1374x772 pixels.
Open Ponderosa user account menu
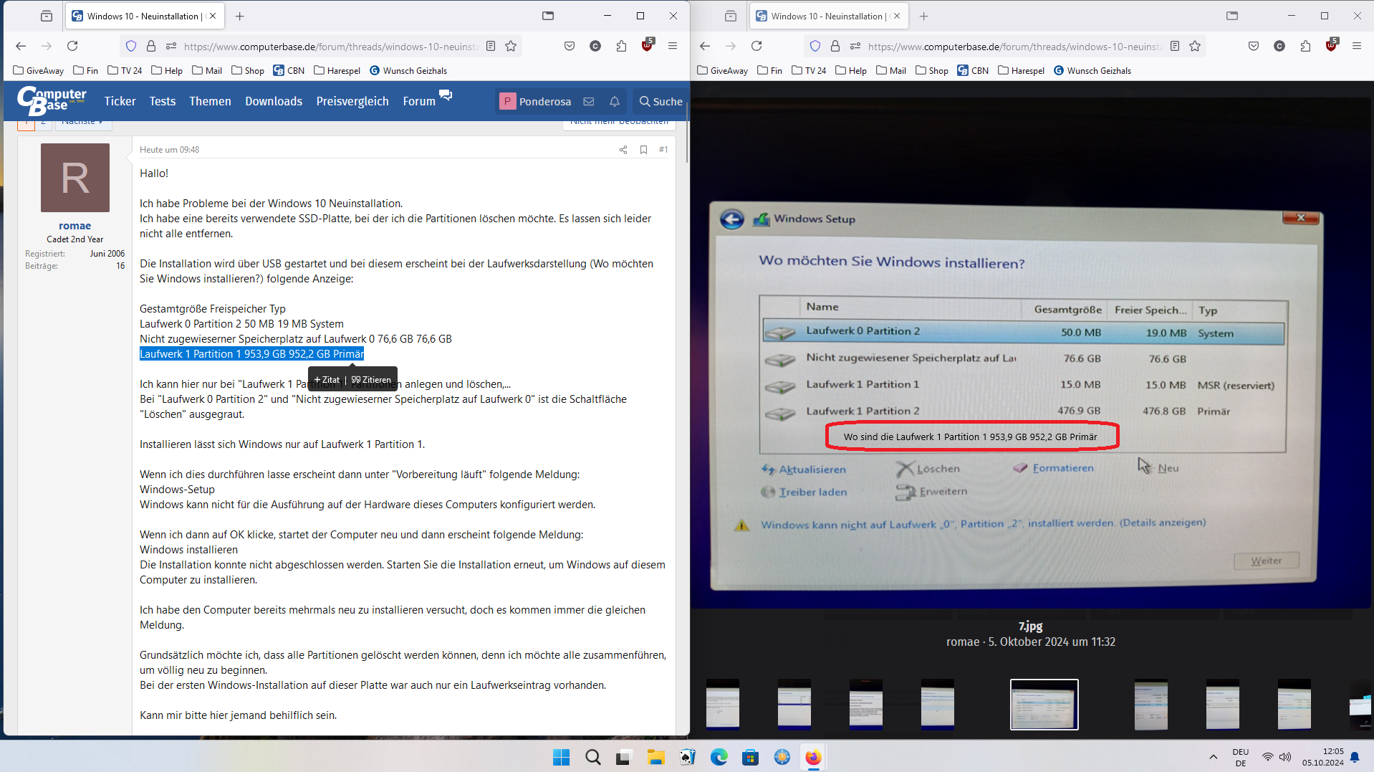536,102
